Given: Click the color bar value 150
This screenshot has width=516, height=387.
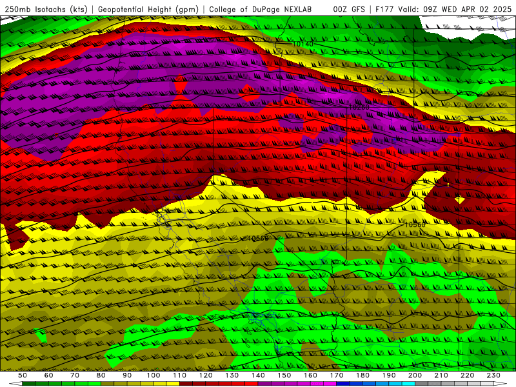Looking at the screenshot, I should pyautogui.click(x=284, y=375).
